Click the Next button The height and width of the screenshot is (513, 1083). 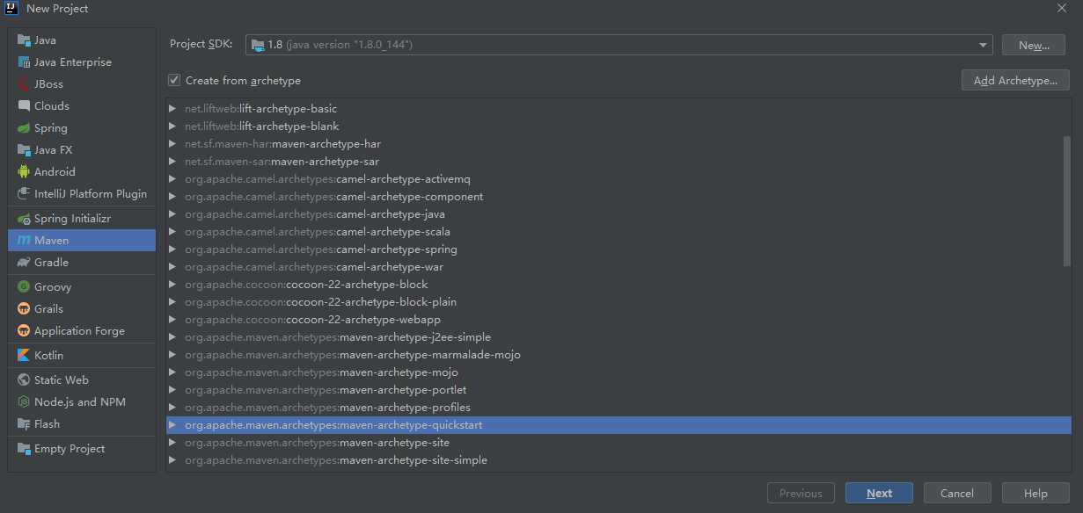[x=879, y=493]
